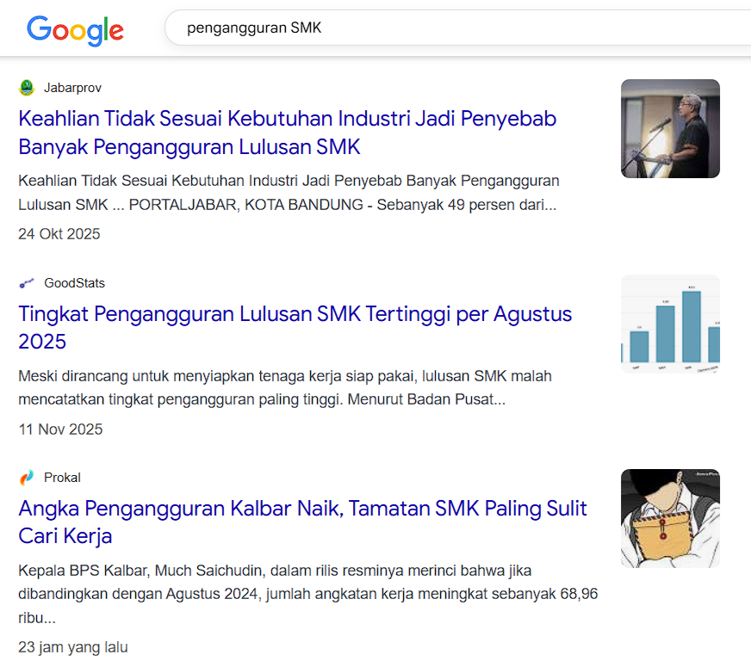Focus the search box containing 'pengangguran SMK'

(x=457, y=28)
